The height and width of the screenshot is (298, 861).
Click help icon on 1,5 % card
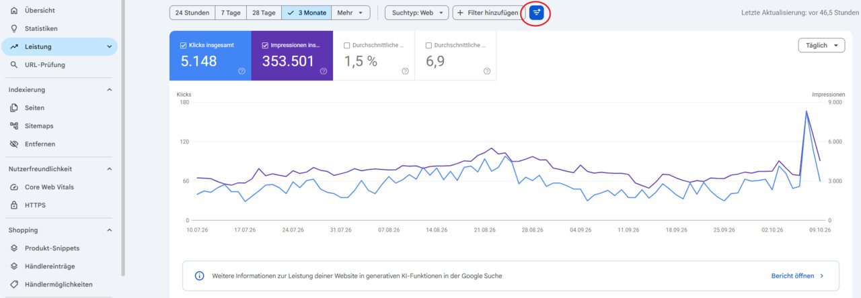405,70
